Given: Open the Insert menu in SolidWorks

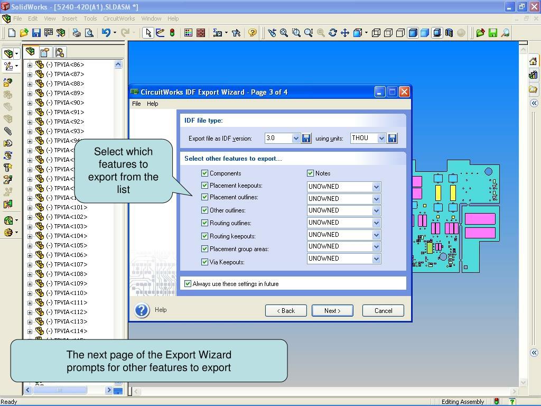Looking at the screenshot, I should click(x=69, y=19).
